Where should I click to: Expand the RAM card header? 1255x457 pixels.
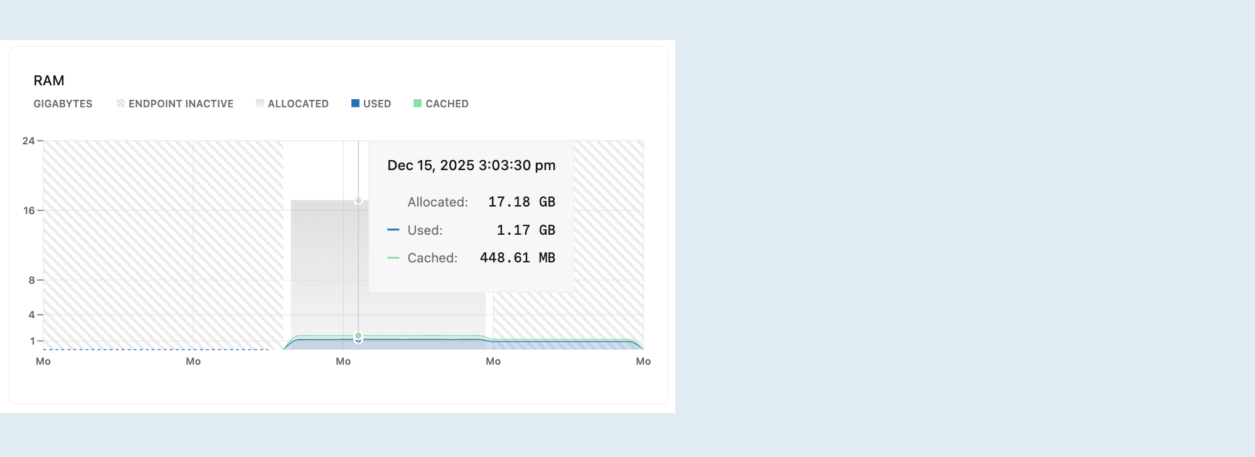pyautogui.click(x=49, y=80)
